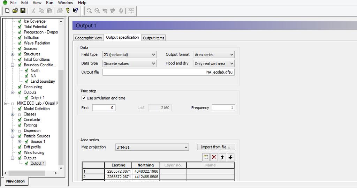Open the Flood and dry dropdown
The height and width of the screenshot is (188, 357).
214,63
